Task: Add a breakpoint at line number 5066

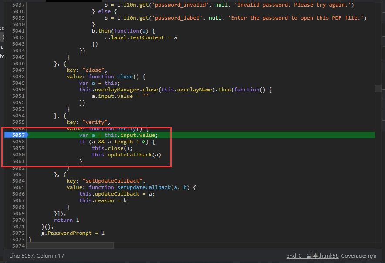Action: tap(18, 194)
